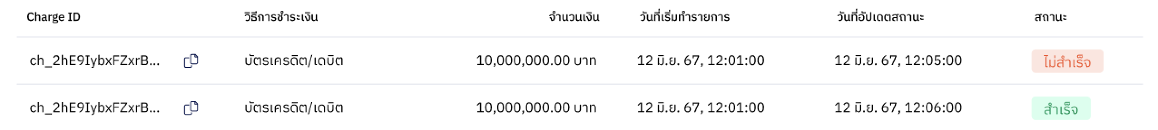
Task: Select the green สำเร็จ status badge
Action: tap(1061, 109)
